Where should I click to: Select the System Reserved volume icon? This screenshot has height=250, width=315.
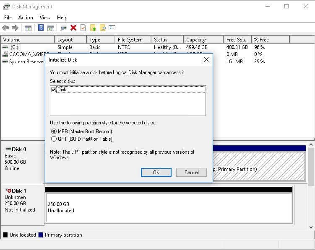click(x=5, y=62)
